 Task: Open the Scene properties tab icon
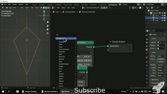147,50
